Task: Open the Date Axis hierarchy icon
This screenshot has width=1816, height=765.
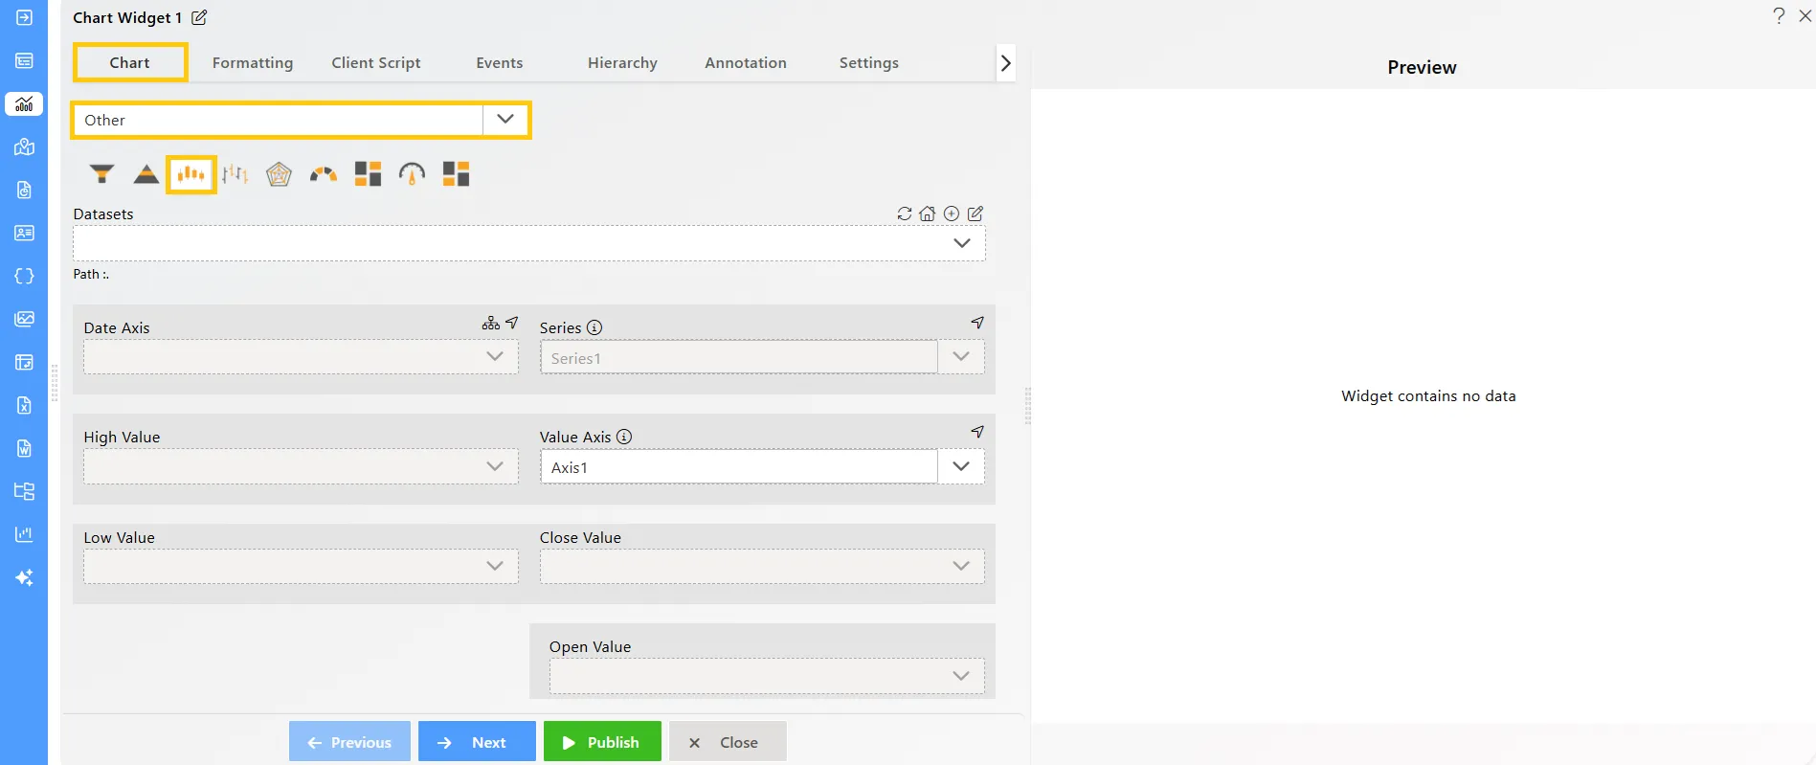Action: pos(490,324)
